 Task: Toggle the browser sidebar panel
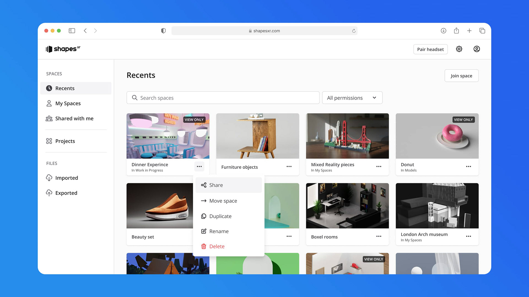click(x=72, y=31)
